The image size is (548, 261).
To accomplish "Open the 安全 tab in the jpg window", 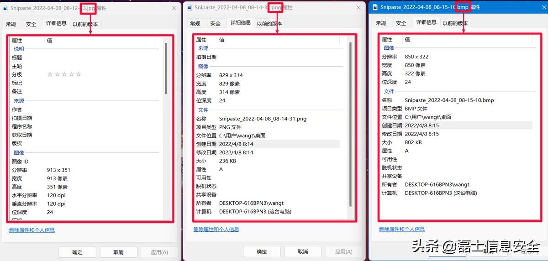I will [x=31, y=24].
